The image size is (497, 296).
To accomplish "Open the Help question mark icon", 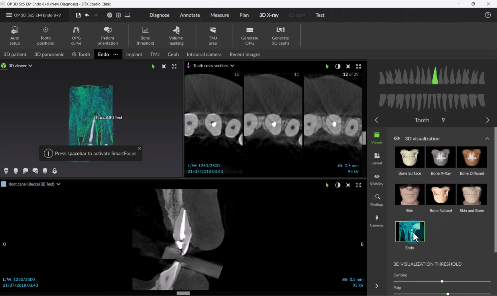I will click(x=488, y=15).
